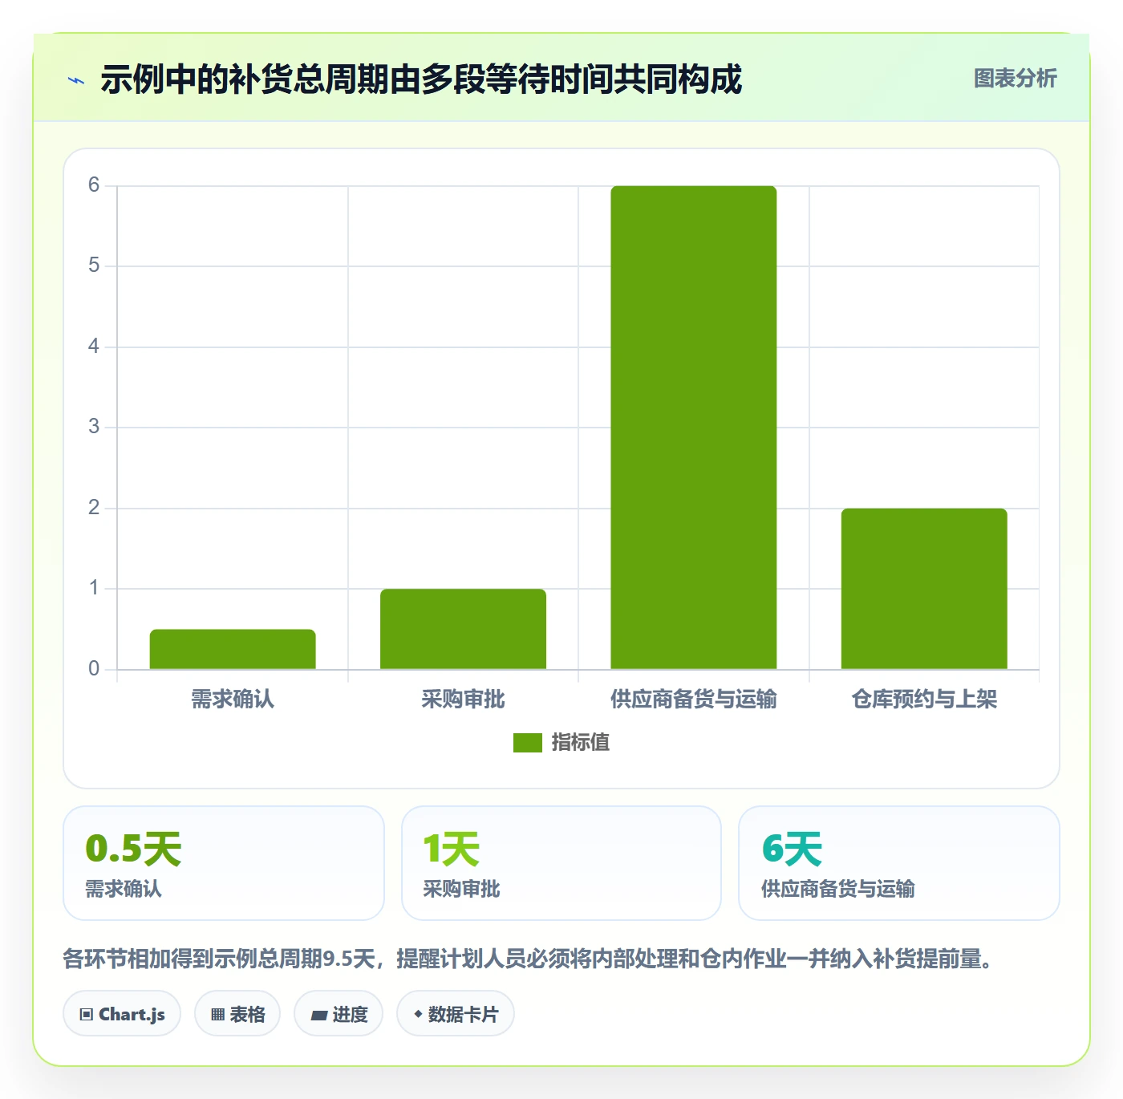Click the 供应商备货与运输 x-axis label
The image size is (1123, 1099).
694,700
